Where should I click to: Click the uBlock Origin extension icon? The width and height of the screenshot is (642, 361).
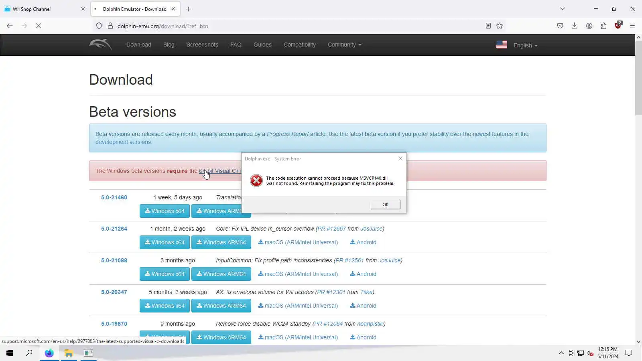(x=618, y=25)
